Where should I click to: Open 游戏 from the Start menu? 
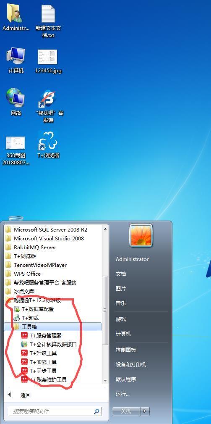121,319
